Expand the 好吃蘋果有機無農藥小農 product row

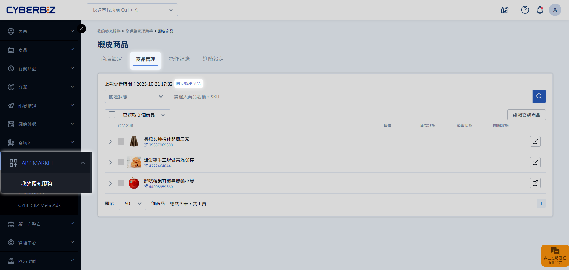(110, 183)
